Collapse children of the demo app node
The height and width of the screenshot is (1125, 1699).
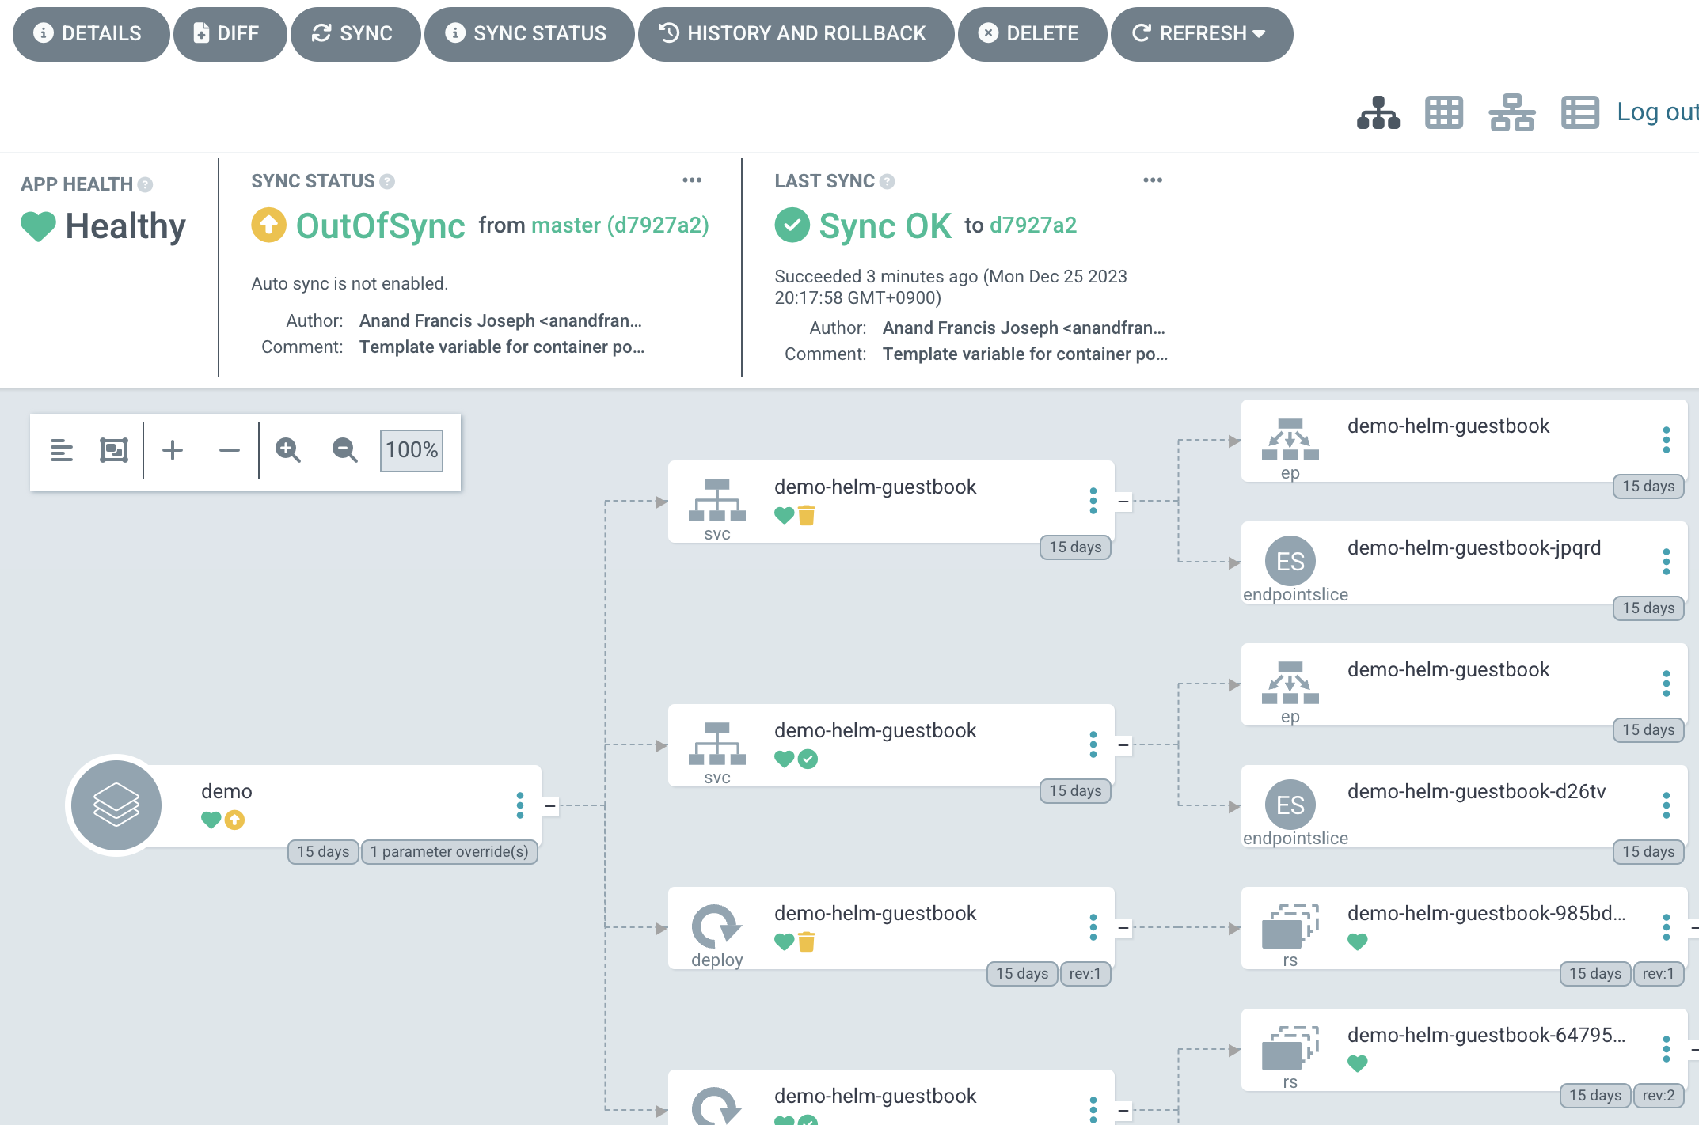click(x=550, y=805)
